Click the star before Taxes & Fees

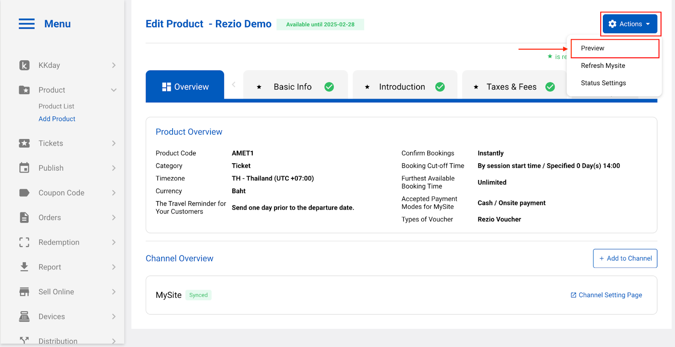(x=476, y=87)
